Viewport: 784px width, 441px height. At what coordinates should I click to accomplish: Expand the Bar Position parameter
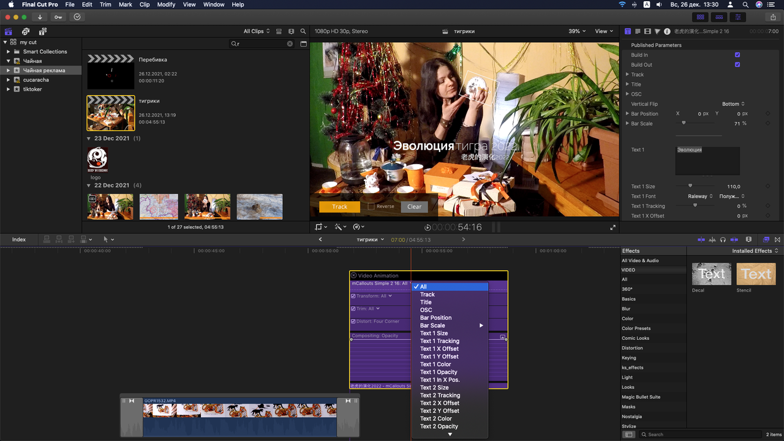(x=627, y=114)
